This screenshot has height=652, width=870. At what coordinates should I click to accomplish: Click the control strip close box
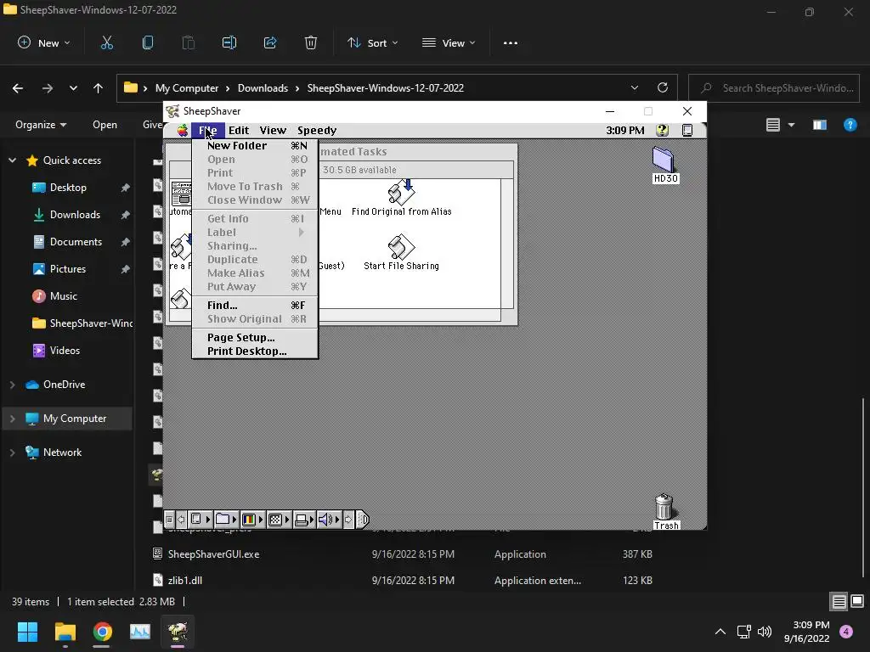tap(169, 520)
